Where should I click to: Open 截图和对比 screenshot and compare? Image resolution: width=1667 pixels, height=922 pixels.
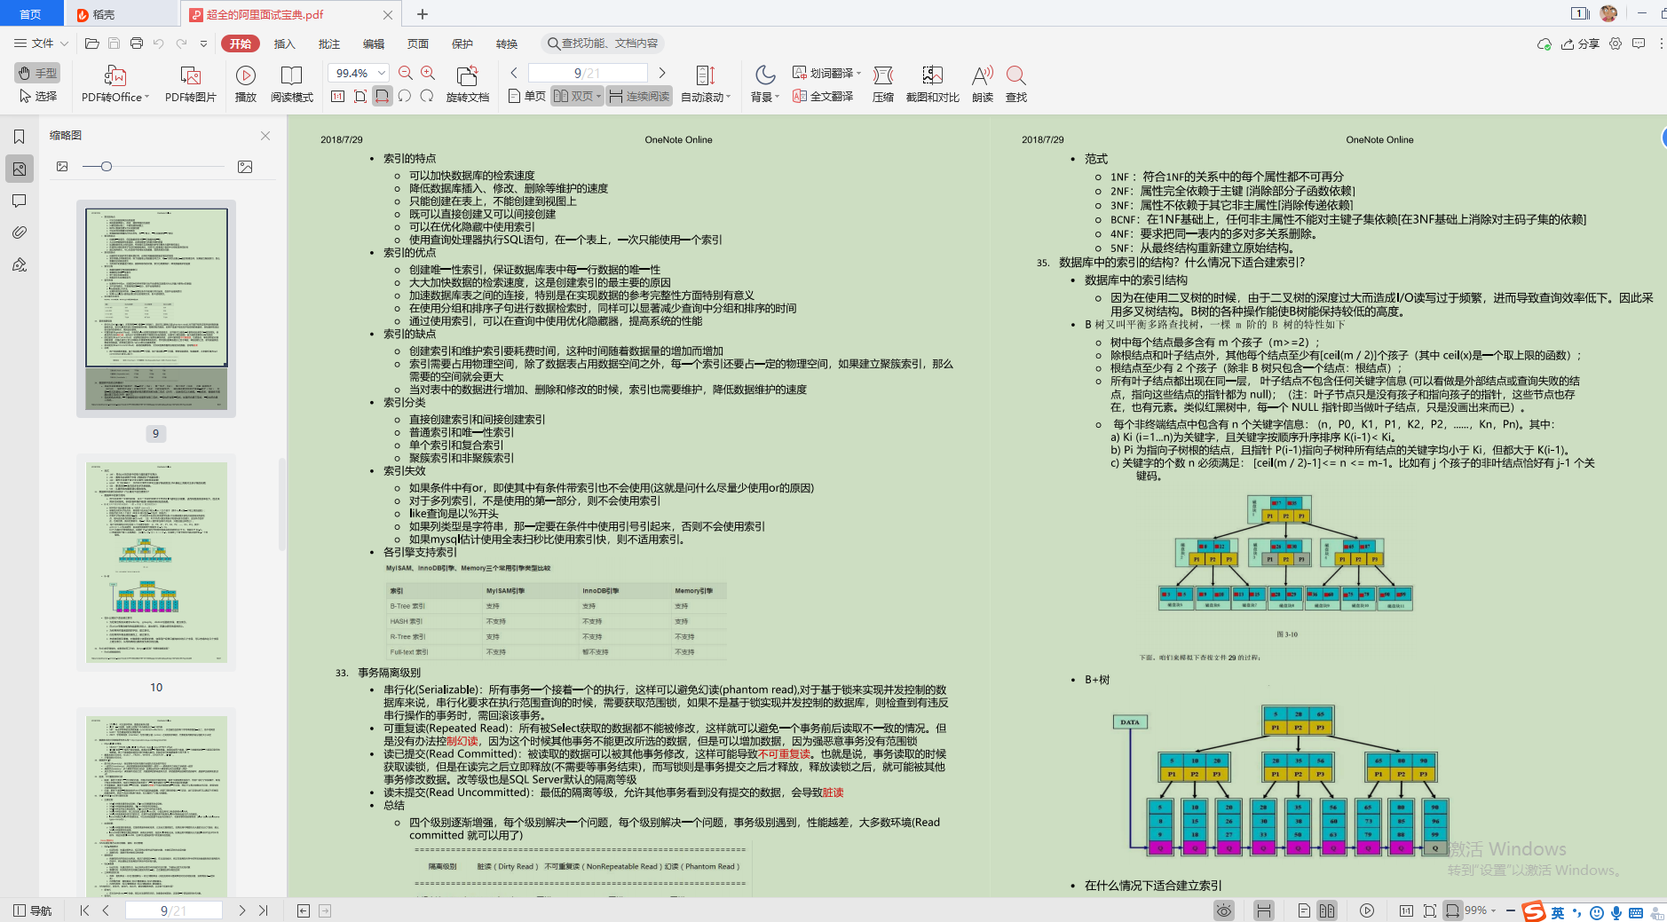(x=933, y=84)
